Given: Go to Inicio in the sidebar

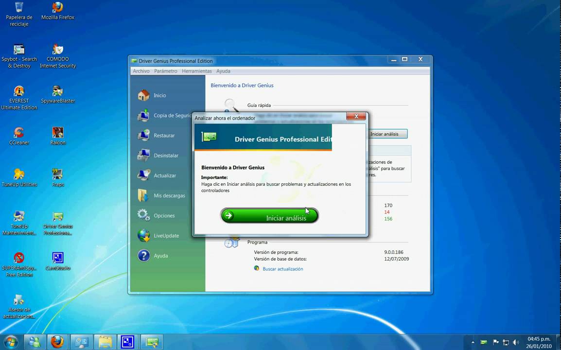Looking at the screenshot, I should [152, 96].
